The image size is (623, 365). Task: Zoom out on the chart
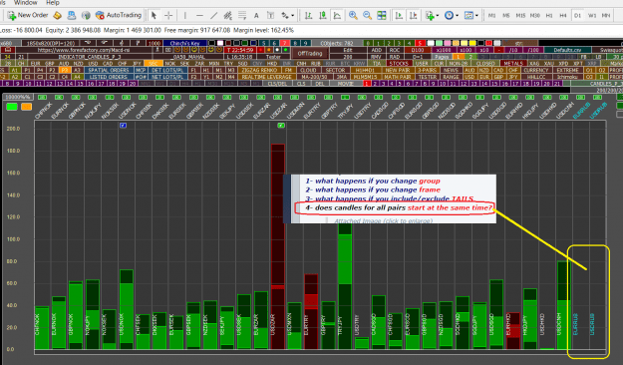pyautogui.click(x=367, y=16)
